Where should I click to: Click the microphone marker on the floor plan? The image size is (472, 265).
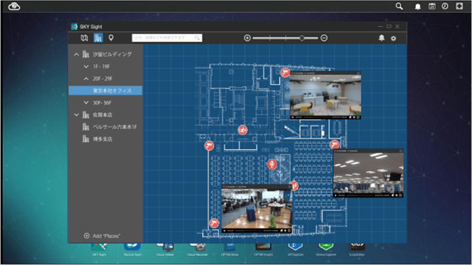point(272,164)
